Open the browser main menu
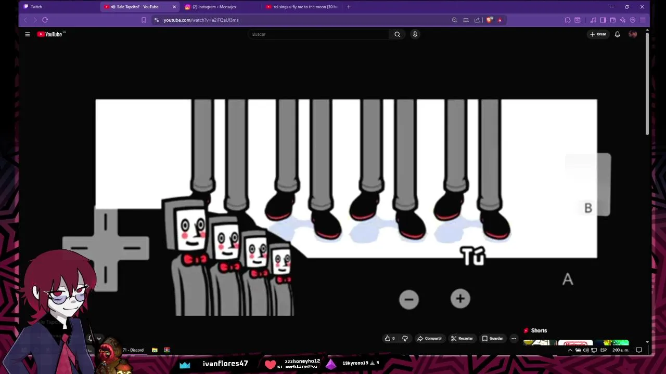This screenshot has height=374, width=666. click(643, 20)
